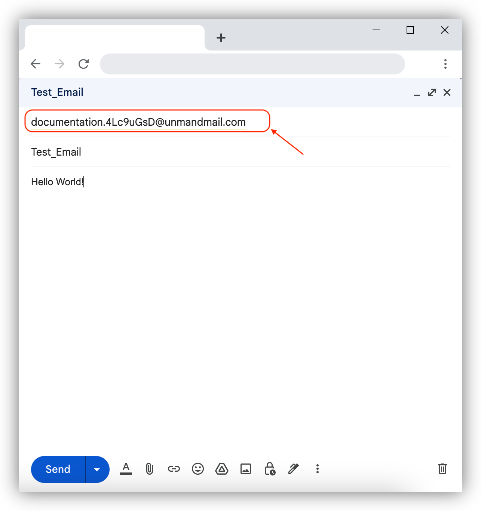The height and width of the screenshot is (511, 481).
Task: Insert a hyperlink
Action: coord(174,469)
